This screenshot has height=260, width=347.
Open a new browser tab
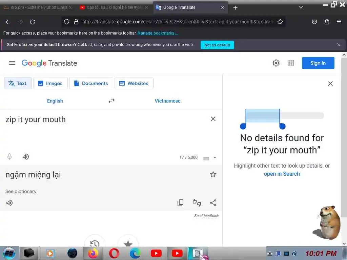coord(235,8)
